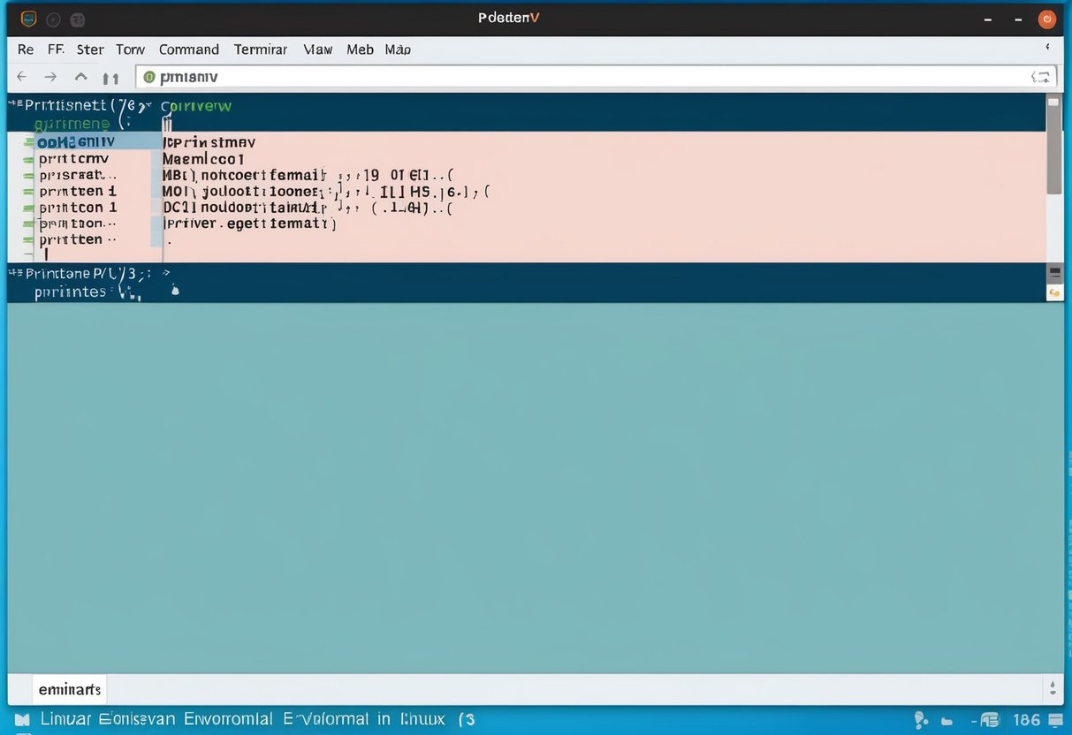Open the Termirar menu
Screen dimensions: 1072x735
pos(260,49)
